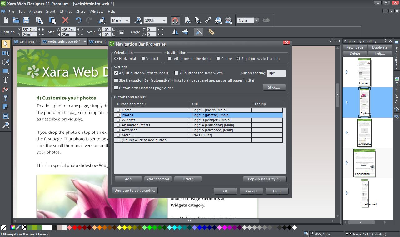This screenshot has width=400, height=237.
Task: Expand the Animation Effects row
Action: point(118,125)
